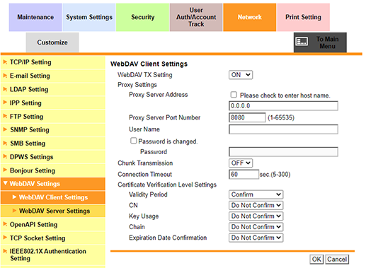Viewport: 366px width, 268px height.
Task: Open the WebDAV TX Setting dropdown
Action: [241, 75]
